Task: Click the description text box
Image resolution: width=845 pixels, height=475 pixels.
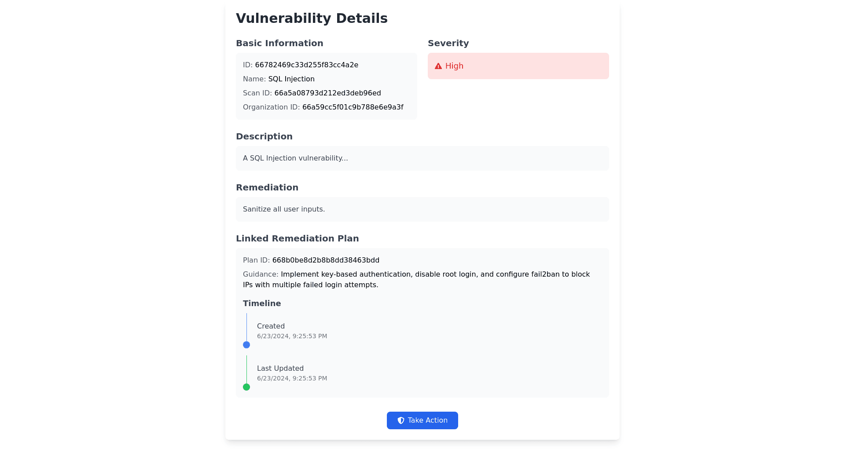Action: (422, 158)
